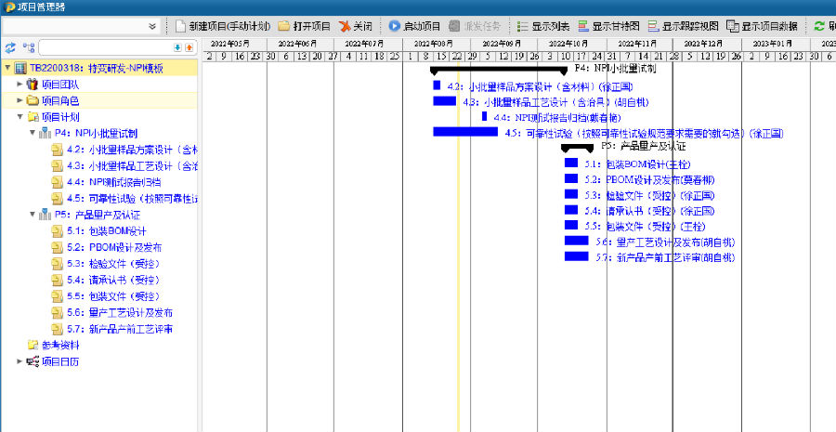Start the project with 启动项目
Screen dimensions: 836x432
click(x=414, y=26)
